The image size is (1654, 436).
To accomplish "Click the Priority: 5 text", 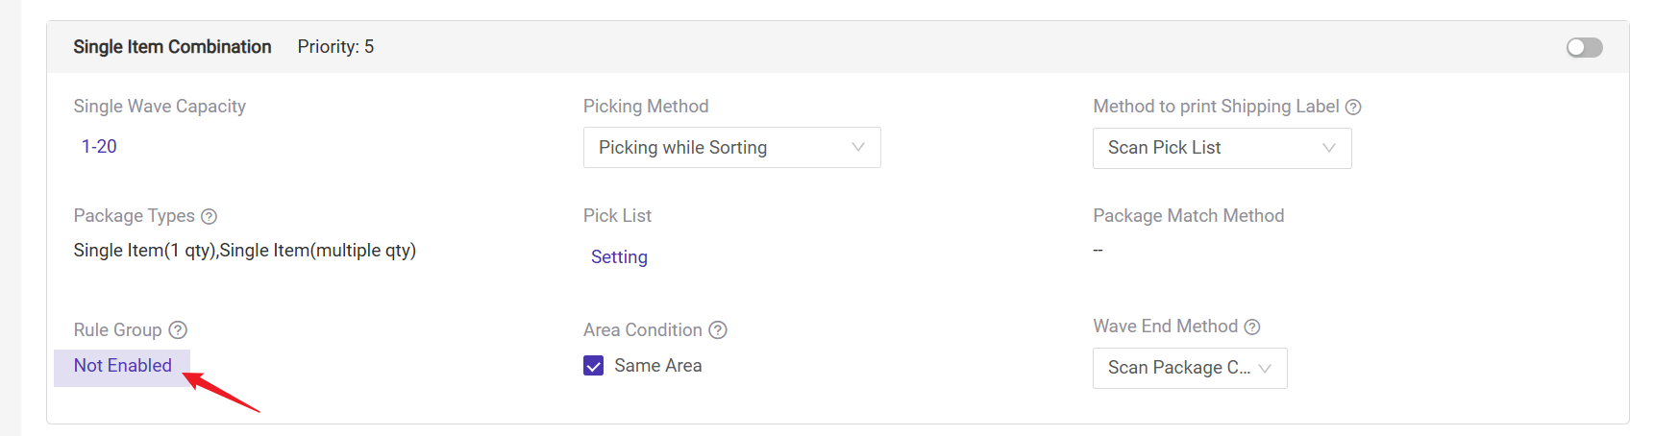I will 335,47.
